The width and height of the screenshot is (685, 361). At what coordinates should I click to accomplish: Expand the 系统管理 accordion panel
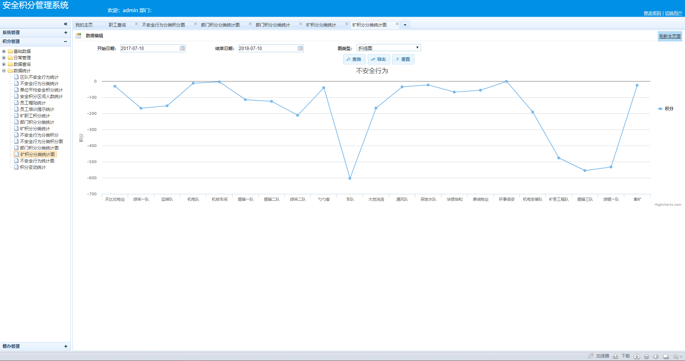click(65, 33)
